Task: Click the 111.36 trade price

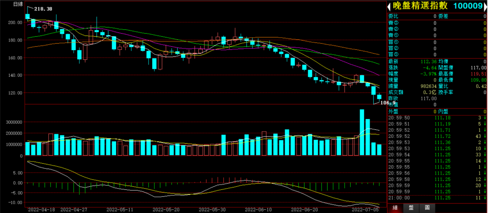Action: tap(441, 142)
